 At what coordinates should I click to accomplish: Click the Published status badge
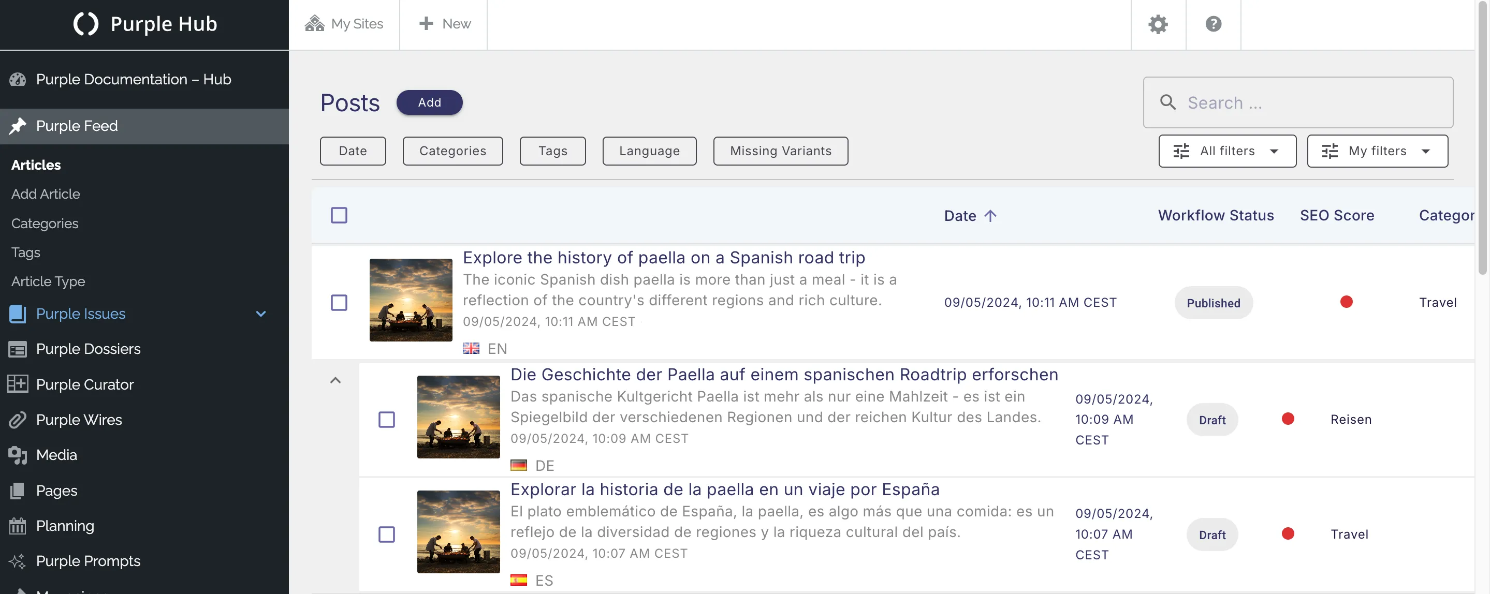pos(1214,303)
